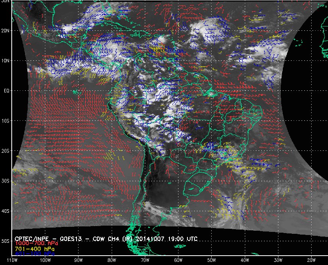328x265 pixels.
Task: Click the 50S latitude label
Action: (5, 241)
